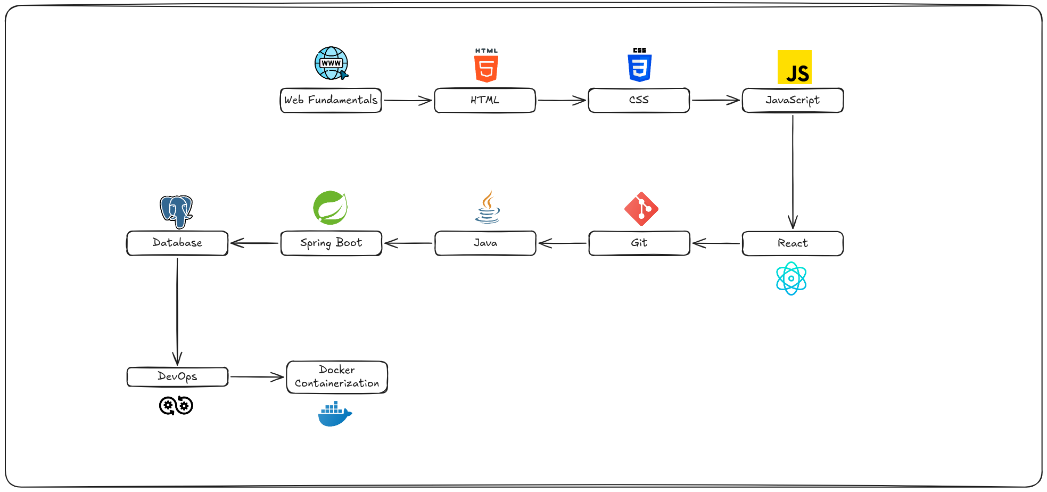Click the Spring Boot green leaf icon
The width and height of the screenshot is (1047, 492).
tap(330, 208)
